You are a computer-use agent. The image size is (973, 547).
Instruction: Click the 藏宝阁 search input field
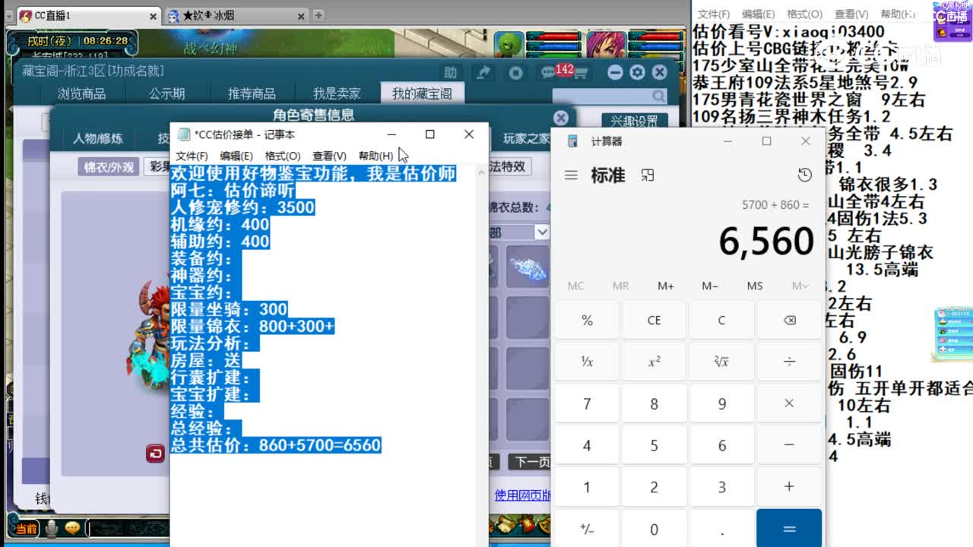click(602, 96)
